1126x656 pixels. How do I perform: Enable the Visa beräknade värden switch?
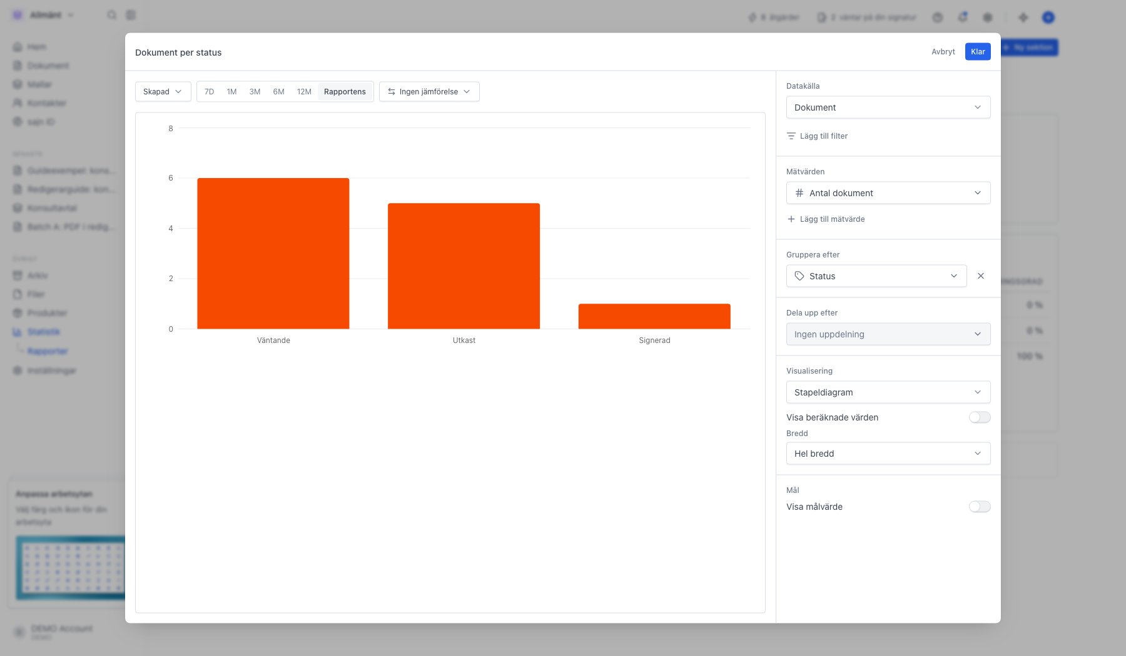980,417
